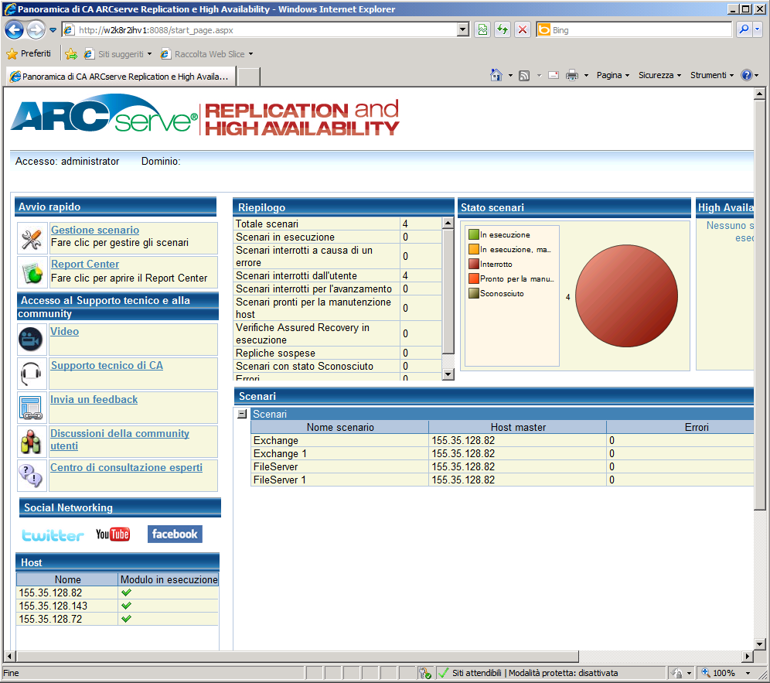Collapse the Scenari table group
The image size is (770, 683).
click(x=242, y=414)
